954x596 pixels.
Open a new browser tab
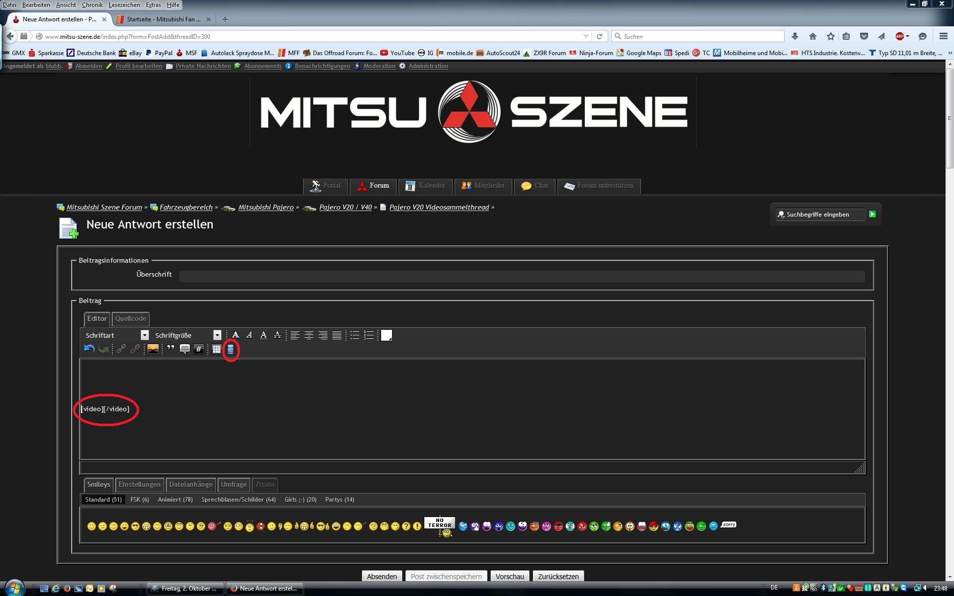click(225, 19)
